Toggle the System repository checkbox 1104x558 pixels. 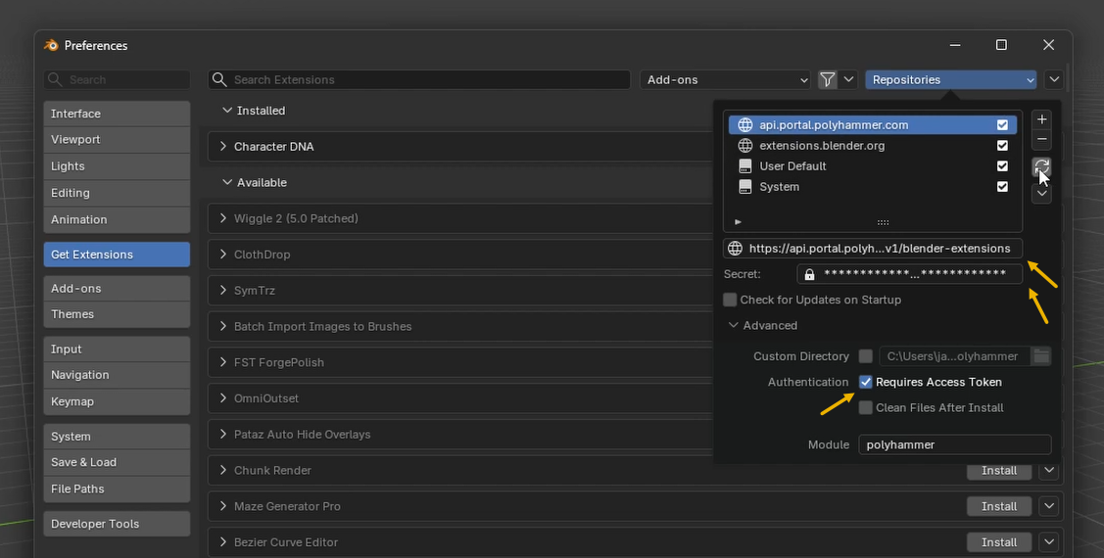1002,186
